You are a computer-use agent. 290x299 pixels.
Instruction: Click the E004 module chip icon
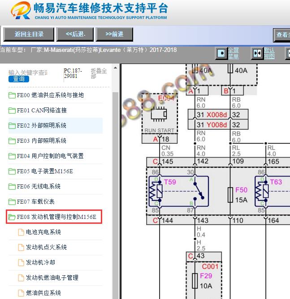click(x=159, y=114)
